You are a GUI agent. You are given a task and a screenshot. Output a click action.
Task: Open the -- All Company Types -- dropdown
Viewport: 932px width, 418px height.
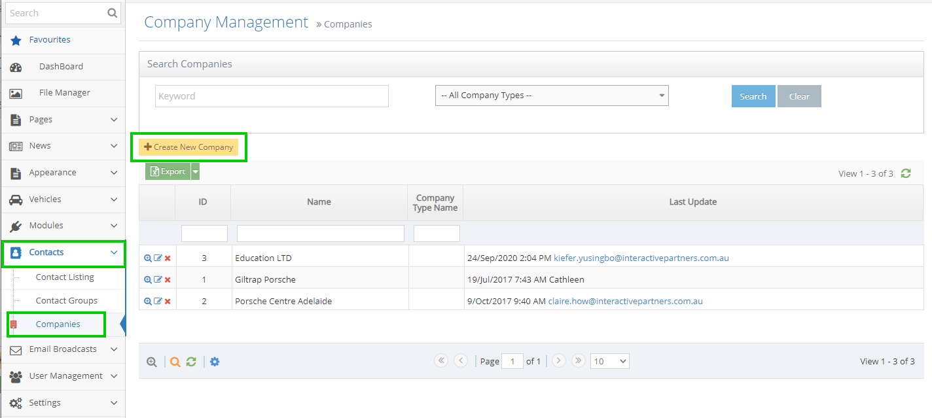(x=552, y=96)
